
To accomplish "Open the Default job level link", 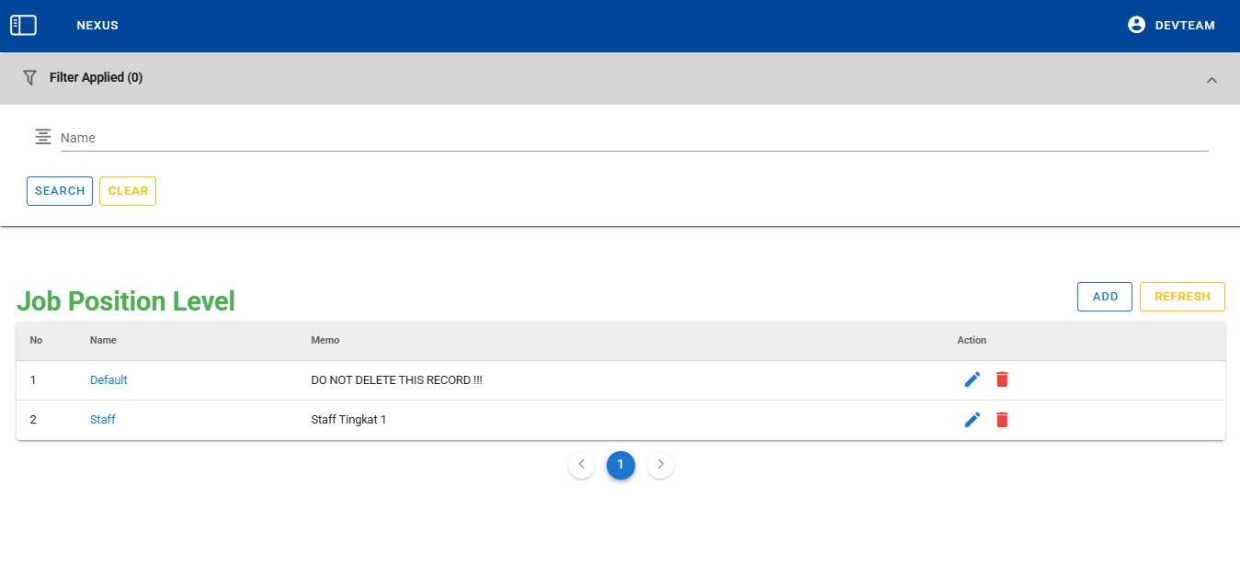I will 108,380.
